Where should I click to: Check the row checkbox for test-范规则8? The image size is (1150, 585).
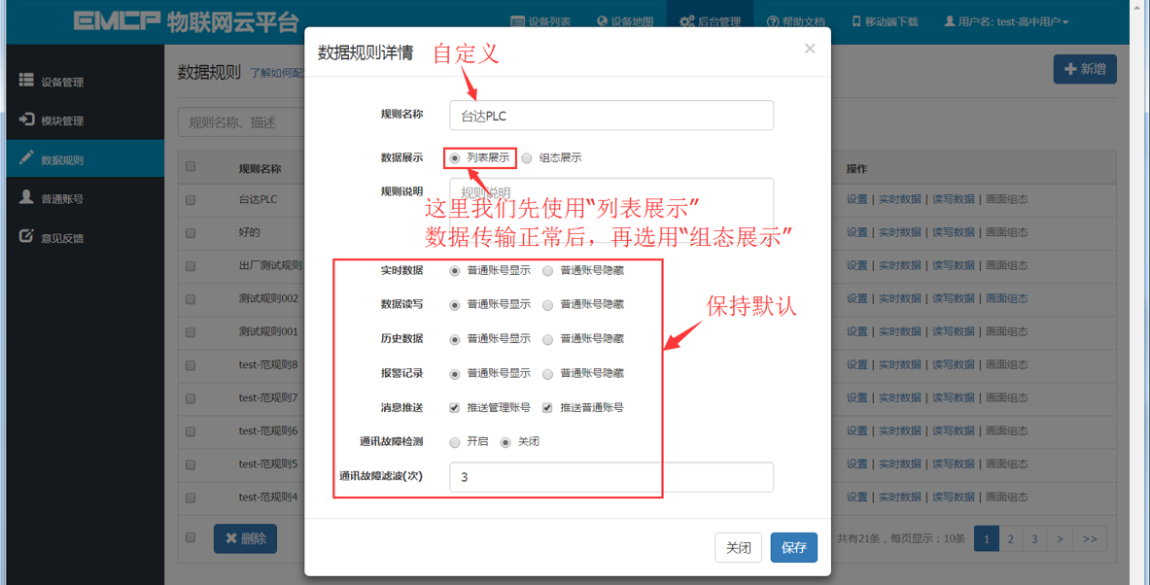[191, 364]
